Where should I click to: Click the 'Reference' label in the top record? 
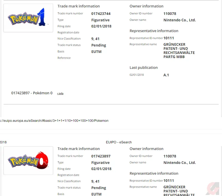64,58
